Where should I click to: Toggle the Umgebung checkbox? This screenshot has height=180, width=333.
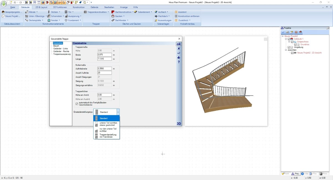point(289,47)
